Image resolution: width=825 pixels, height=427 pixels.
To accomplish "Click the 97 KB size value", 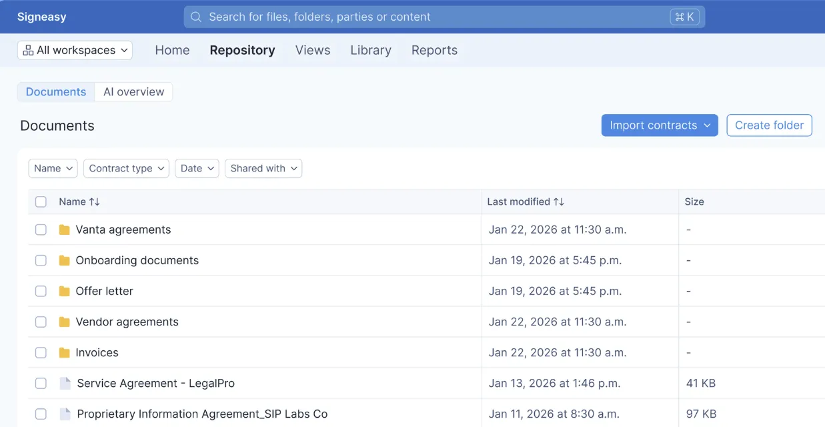I will [x=701, y=414].
